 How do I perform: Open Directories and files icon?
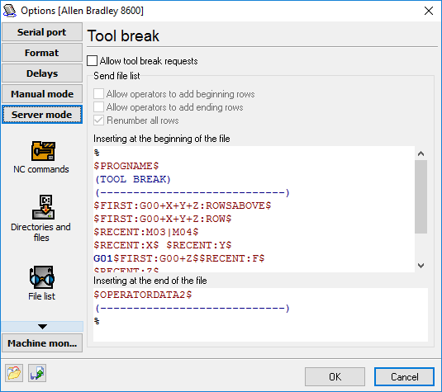[x=43, y=207]
